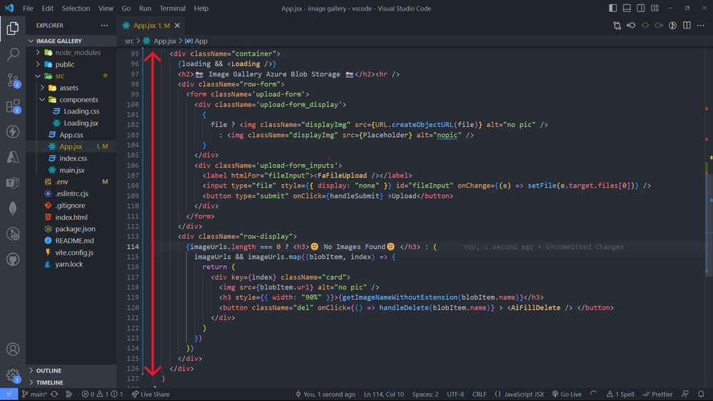
Task: Open the MongoDB leaf icon in activity bar
Action: pyautogui.click(x=13, y=208)
